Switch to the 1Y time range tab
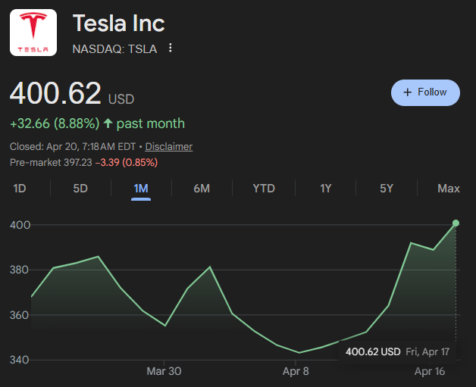The width and height of the screenshot is (476, 387). [x=326, y=189]
